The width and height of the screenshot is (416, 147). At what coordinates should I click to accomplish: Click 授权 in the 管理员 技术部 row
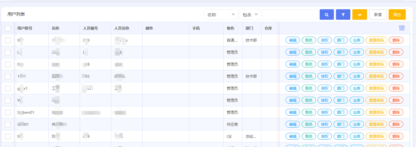click(x=325, y=76)
